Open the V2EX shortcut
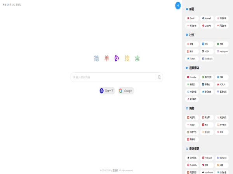 point(207,51)
